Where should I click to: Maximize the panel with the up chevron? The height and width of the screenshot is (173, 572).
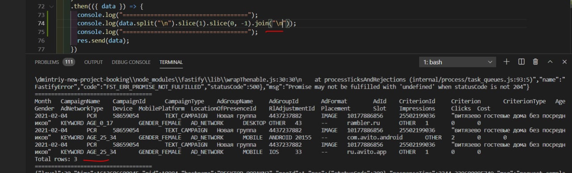[551, 62]
